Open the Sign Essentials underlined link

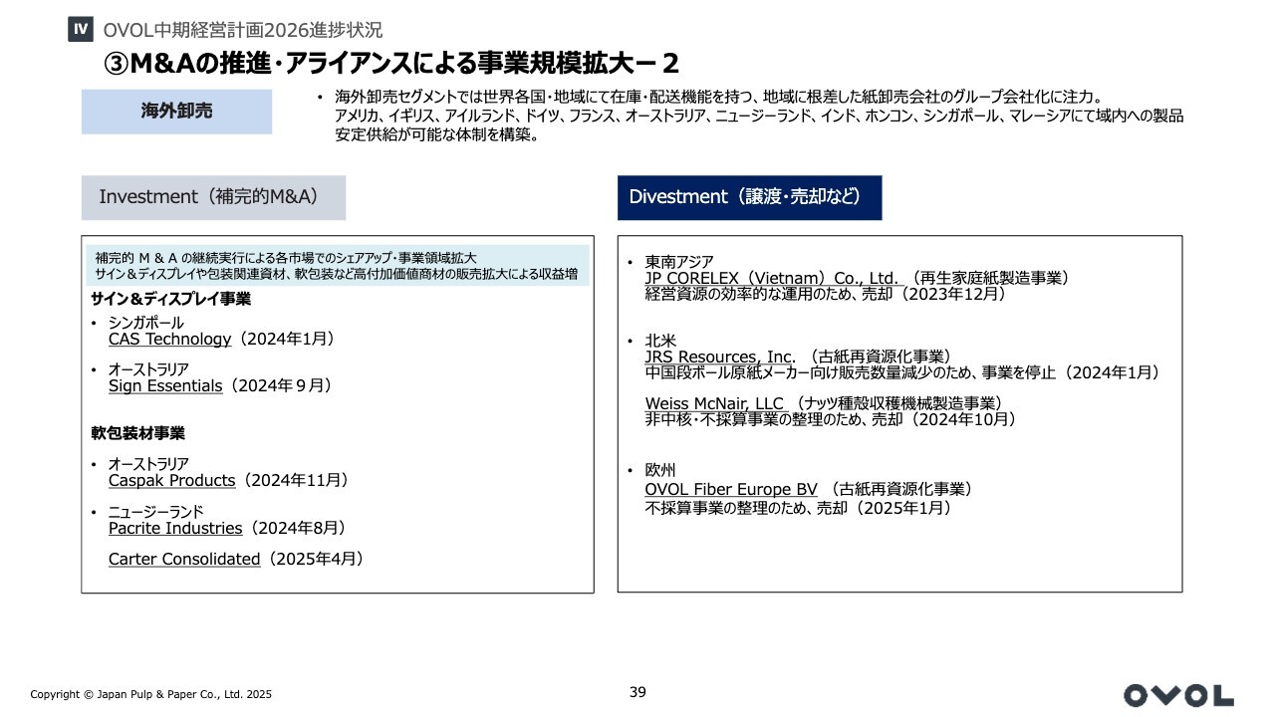click(x=165, y=386)
